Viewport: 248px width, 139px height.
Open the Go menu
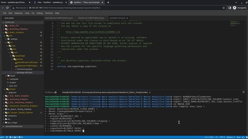[x=33, y=13]
